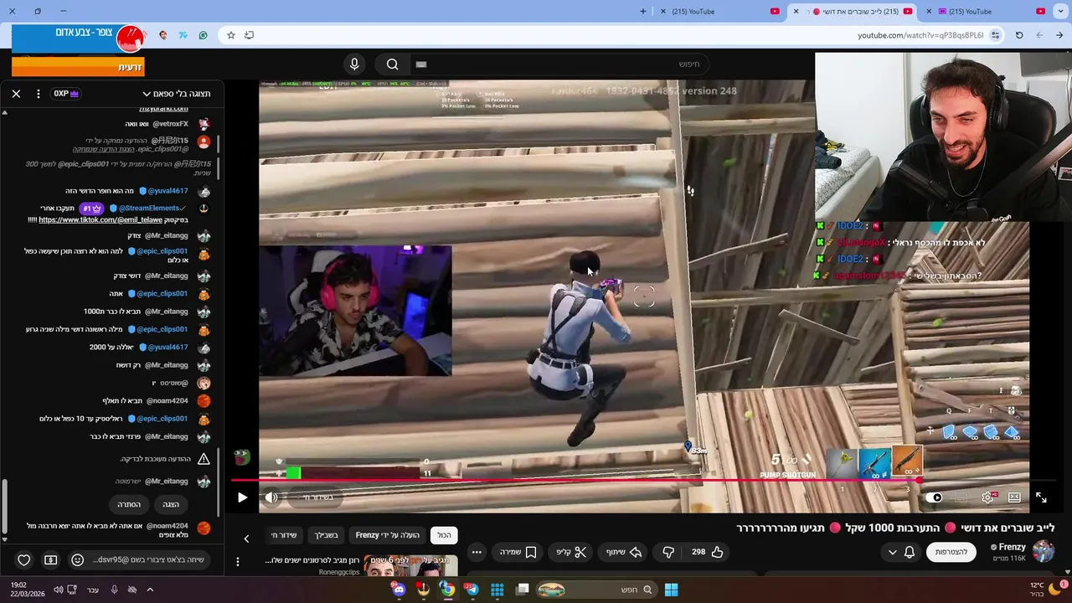The image size is (1072, 603).
Task: Select the הכול filter chip
Action: [x=444, y=535]
